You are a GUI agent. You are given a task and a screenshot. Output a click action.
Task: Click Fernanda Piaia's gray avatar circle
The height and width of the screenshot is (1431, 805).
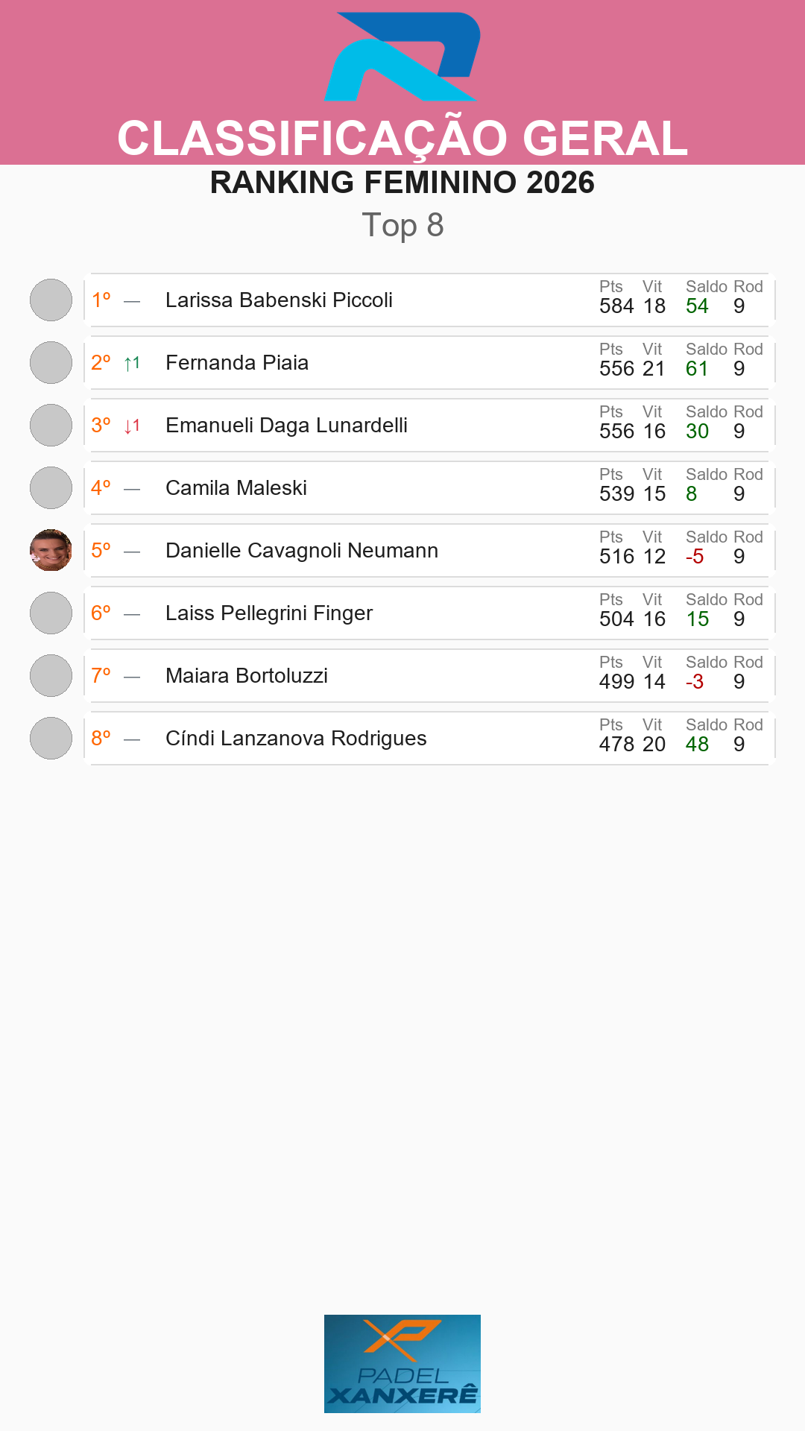[51, 363]
